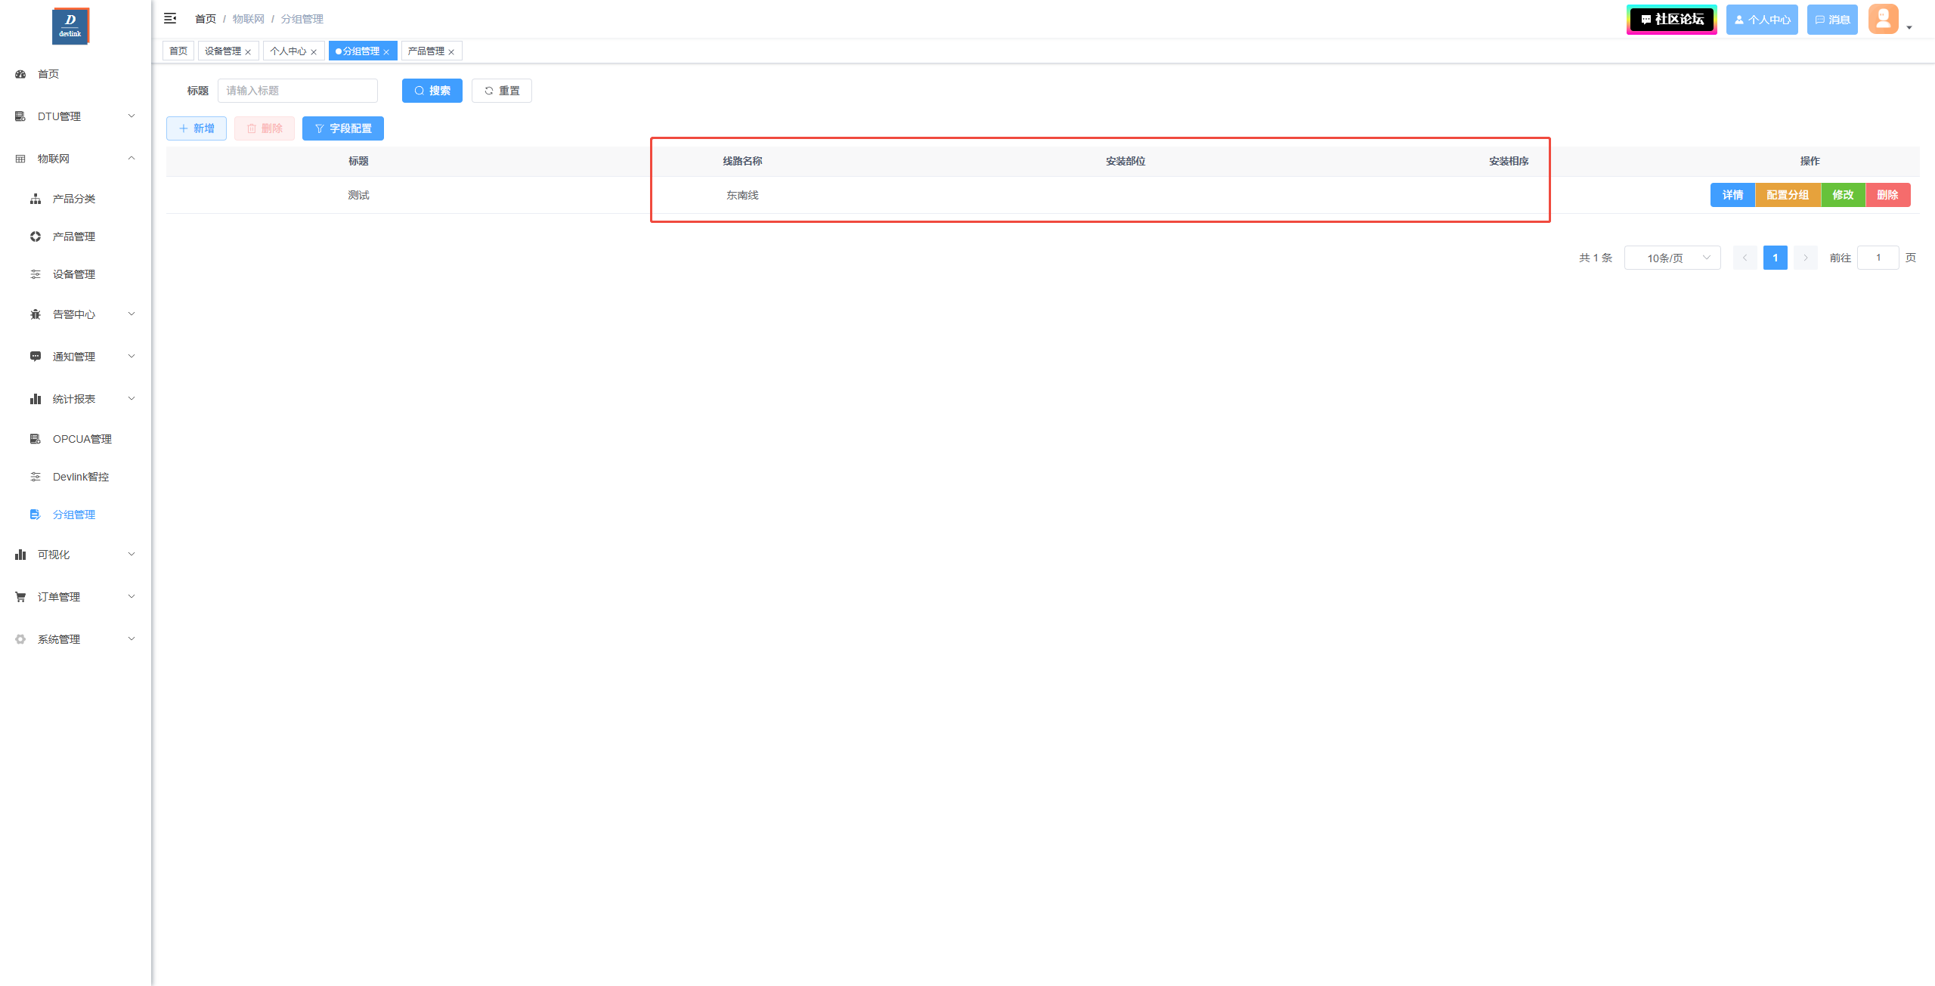The height and width of the screenshot is (986, 1935).
Task: Open Devlink智控 sidebar item
Action: click(80, 477)
